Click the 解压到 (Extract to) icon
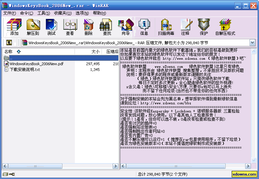 (33, 24)
